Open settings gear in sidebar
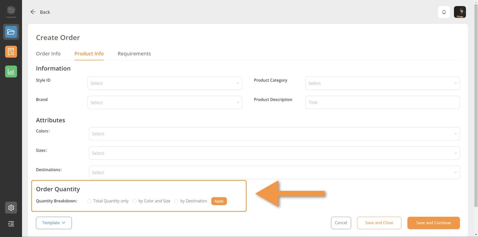 click(x=11, y=208)
